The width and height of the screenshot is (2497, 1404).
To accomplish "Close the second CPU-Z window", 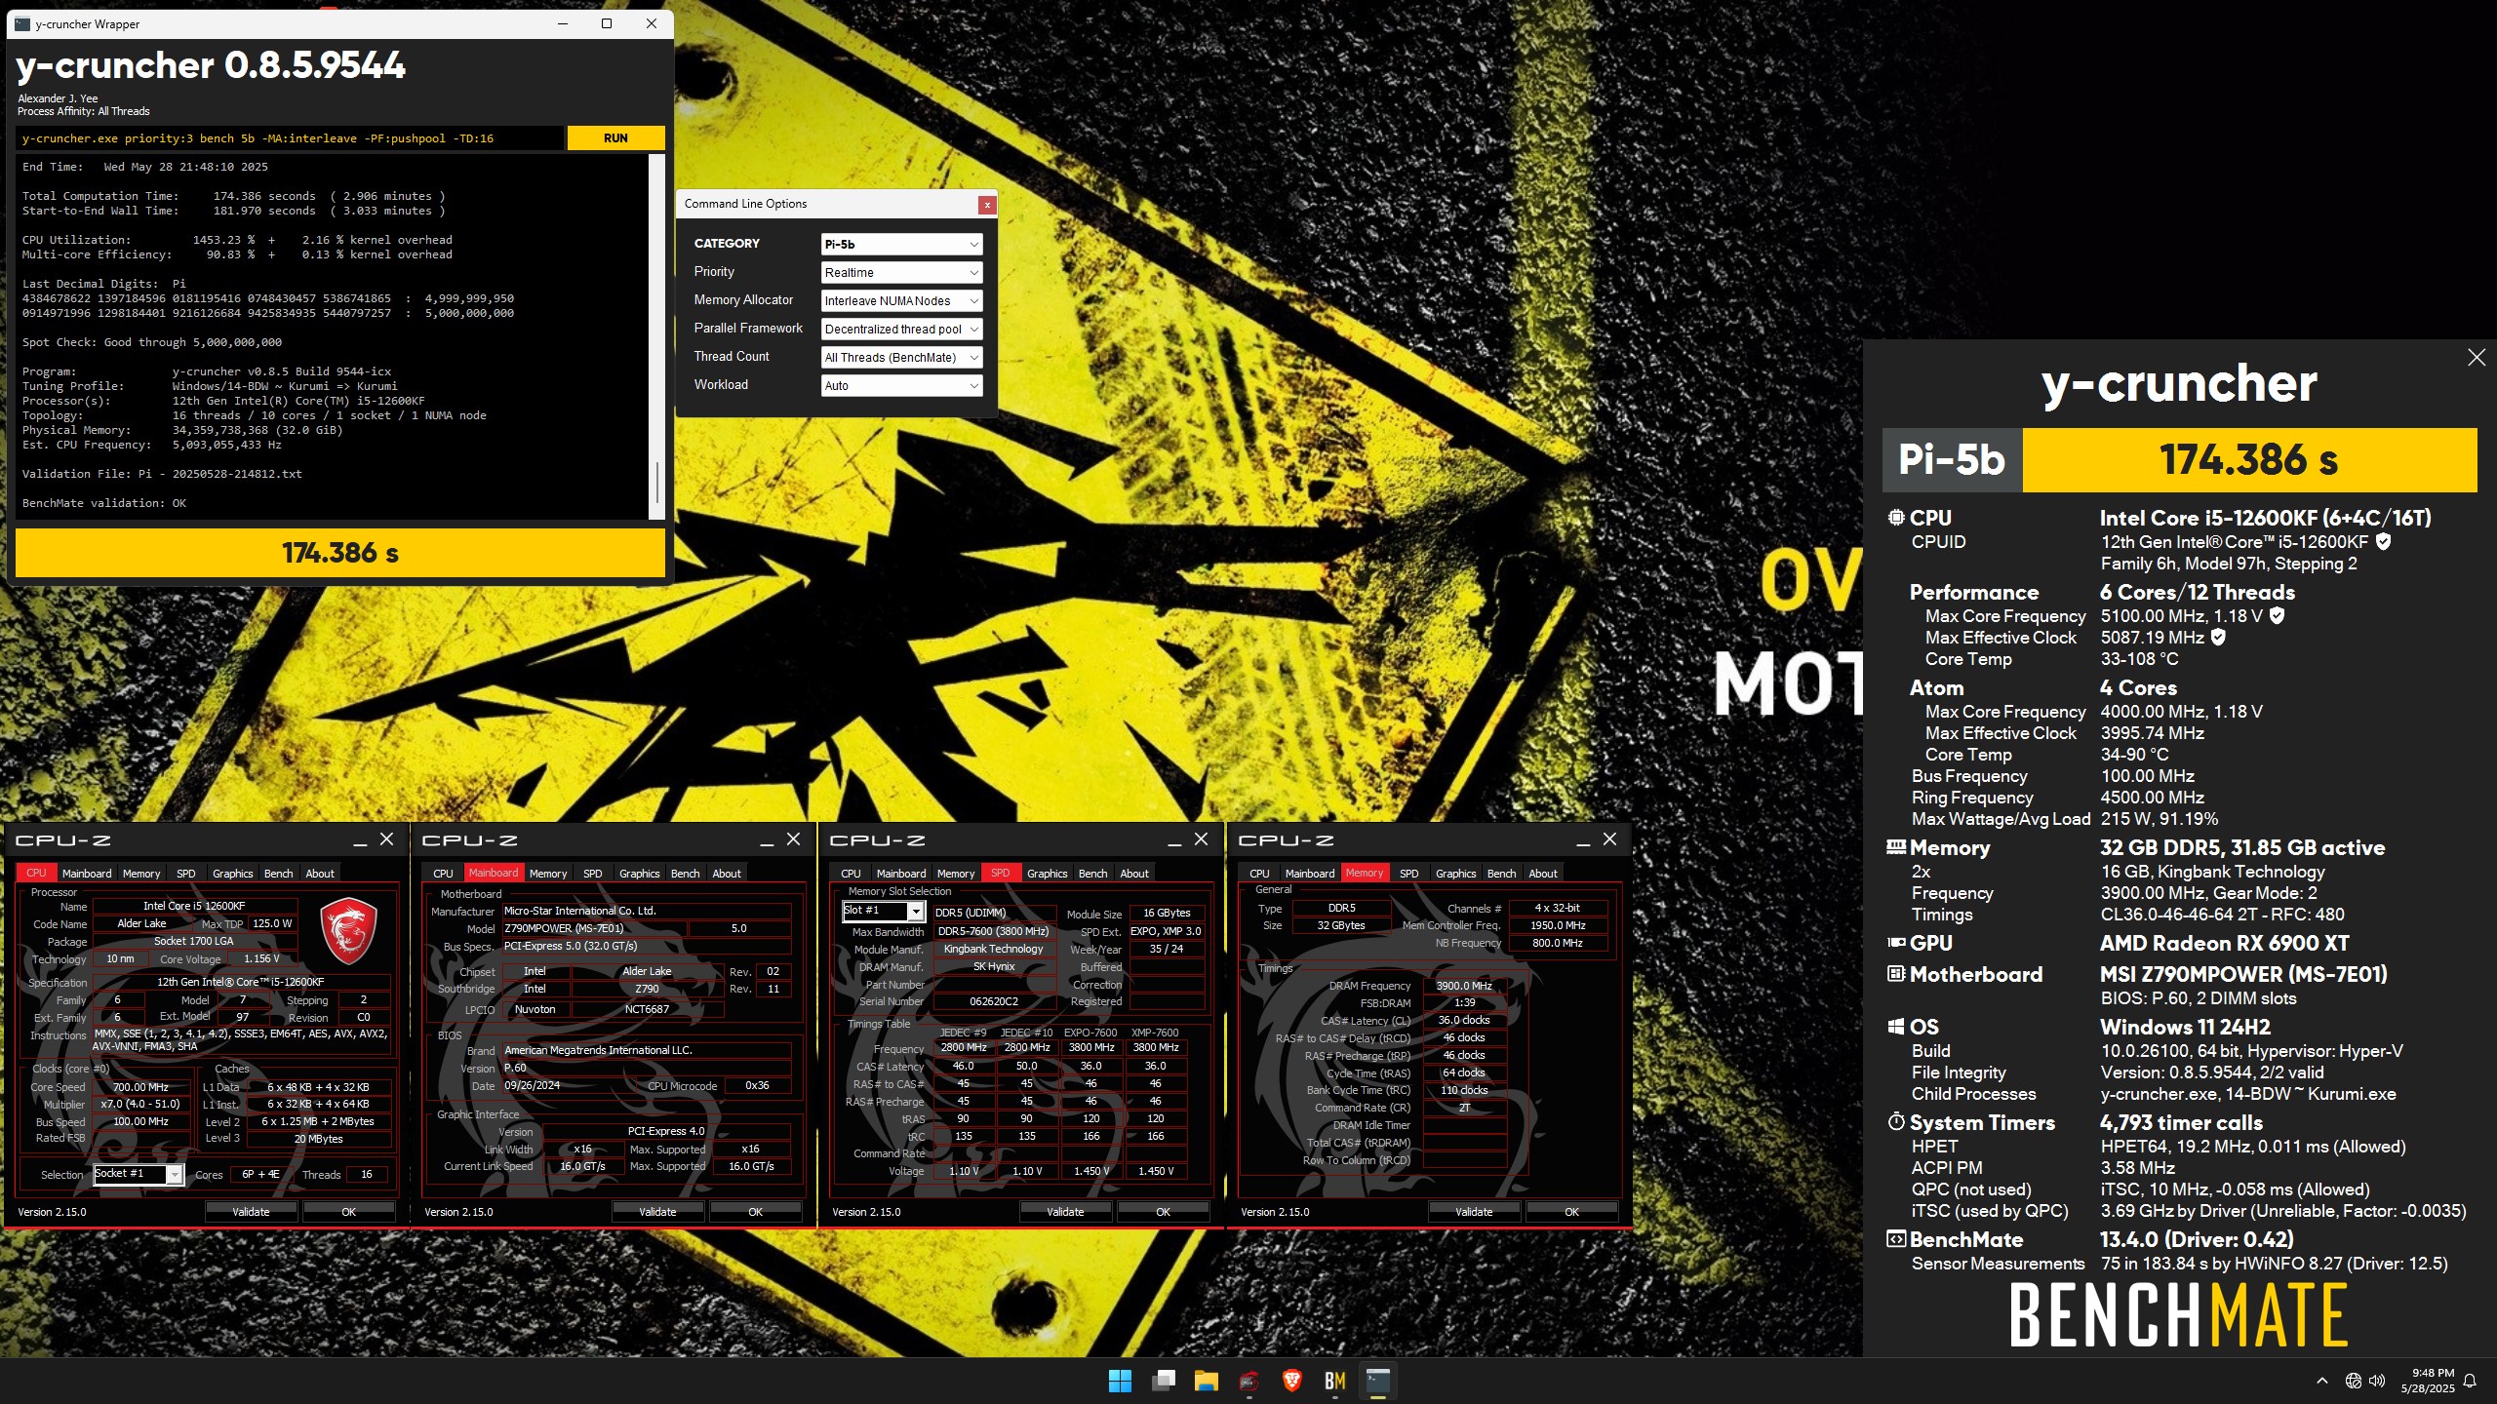I will point(794,839).
